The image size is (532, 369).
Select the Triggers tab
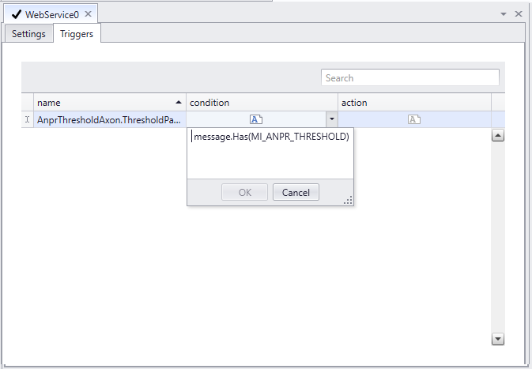click(x=77, y=34)
